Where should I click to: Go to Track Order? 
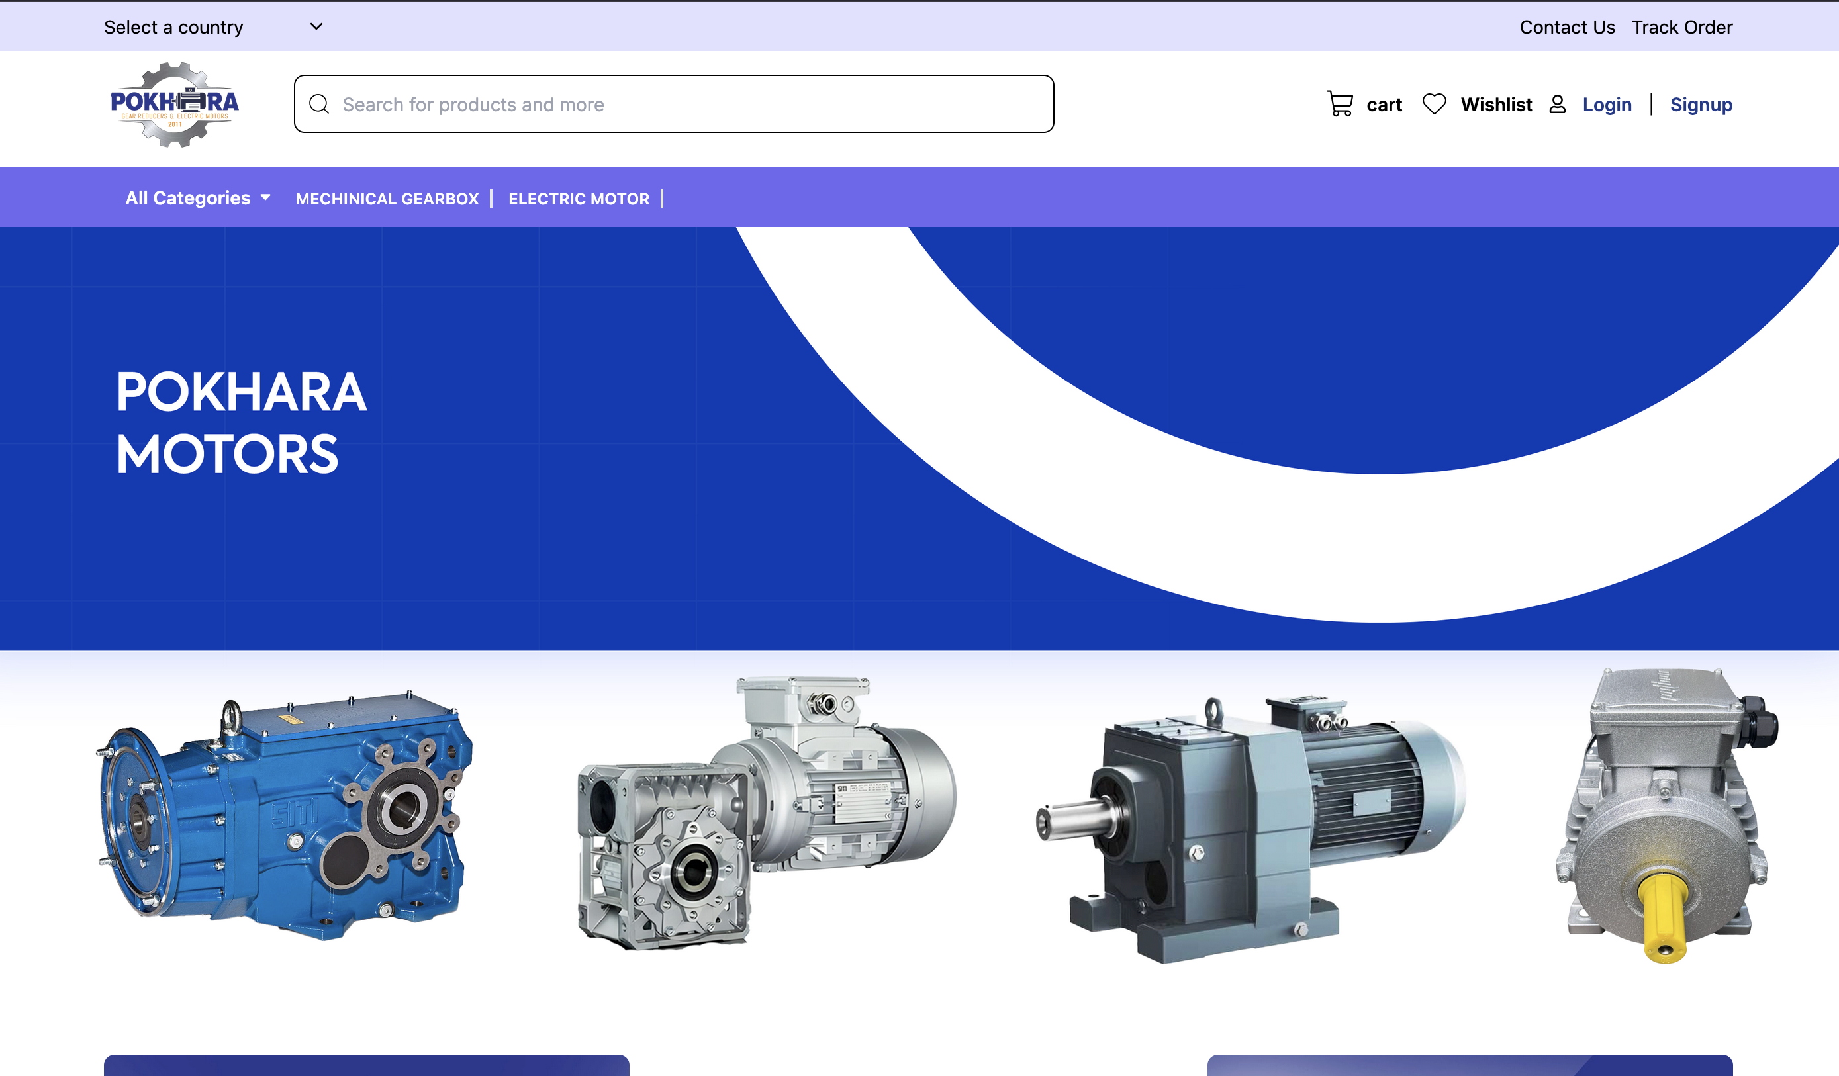[1682, 27]
